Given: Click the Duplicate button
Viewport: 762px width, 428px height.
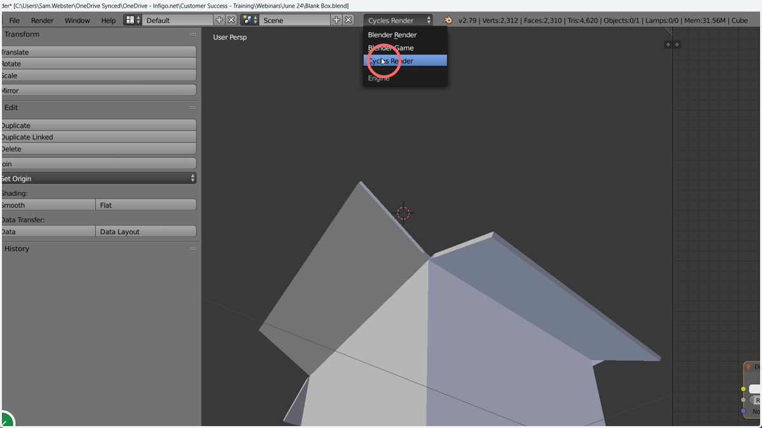Looking at the screenshot, I should coord(98,126).
